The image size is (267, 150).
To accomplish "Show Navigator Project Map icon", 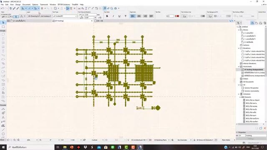I will coord(252,23).
